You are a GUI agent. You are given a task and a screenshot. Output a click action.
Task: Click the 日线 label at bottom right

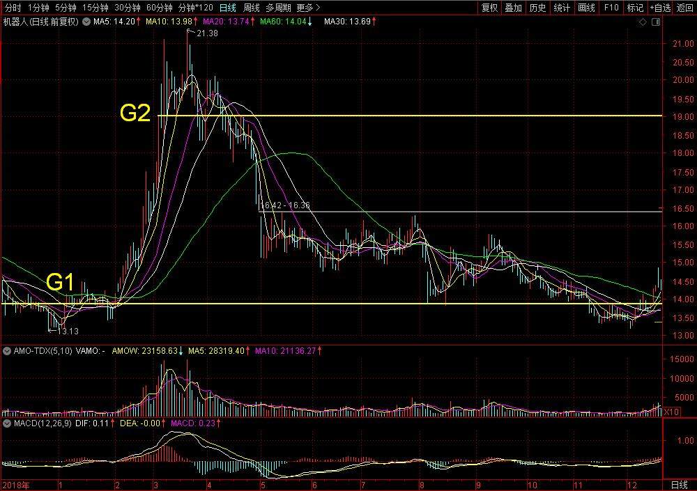(x=679, y=485)
